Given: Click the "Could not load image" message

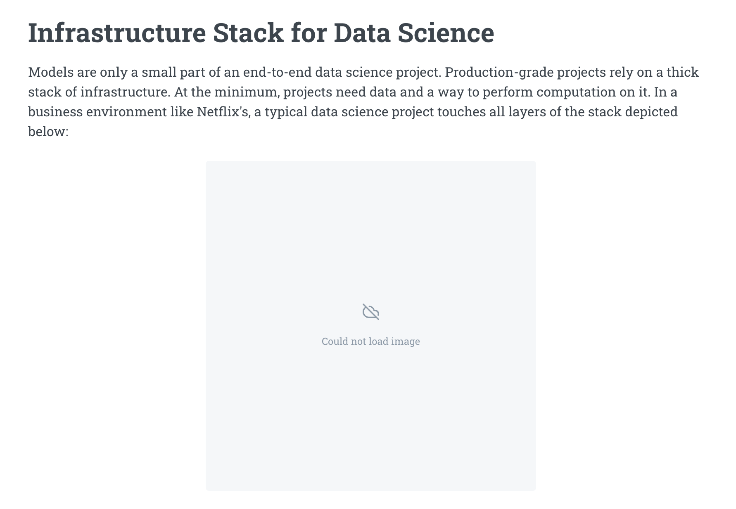Looking at the screenshot, I should point(371,342).
